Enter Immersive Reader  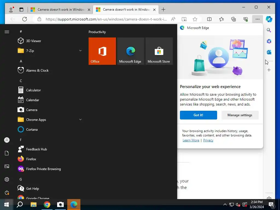pyautogui.click(x=184, y=19)
